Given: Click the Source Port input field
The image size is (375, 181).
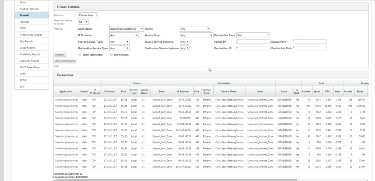Looking at the screenshot, I should 310,42.
